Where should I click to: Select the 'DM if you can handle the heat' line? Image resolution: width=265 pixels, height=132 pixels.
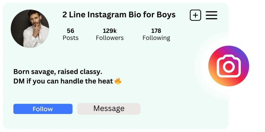click(x=63, y=81)
